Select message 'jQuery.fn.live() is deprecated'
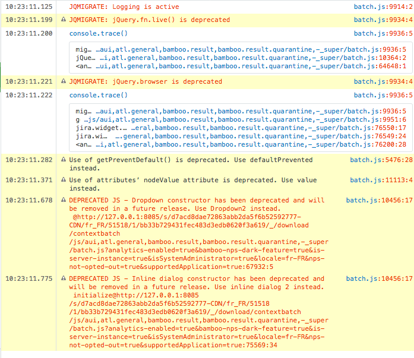The width and height of the screenshot is (414, 358). click(150, 20)
